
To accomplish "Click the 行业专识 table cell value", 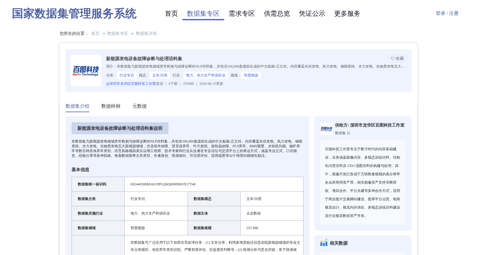I will [138, 199].
